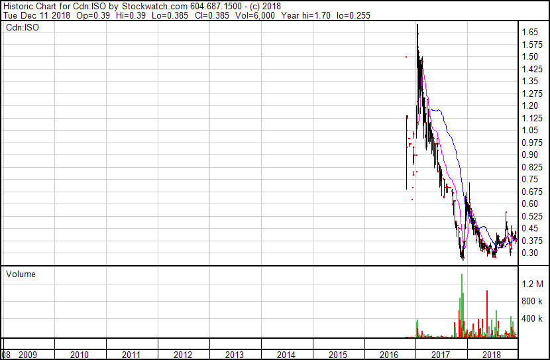Click the price peak near 1.70
The height and width of the screenshot is (360, 550).
417,28
